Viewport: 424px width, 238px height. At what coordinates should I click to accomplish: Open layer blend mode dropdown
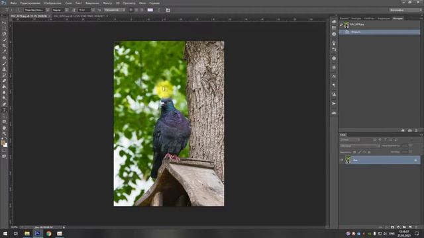click(360, 145)
